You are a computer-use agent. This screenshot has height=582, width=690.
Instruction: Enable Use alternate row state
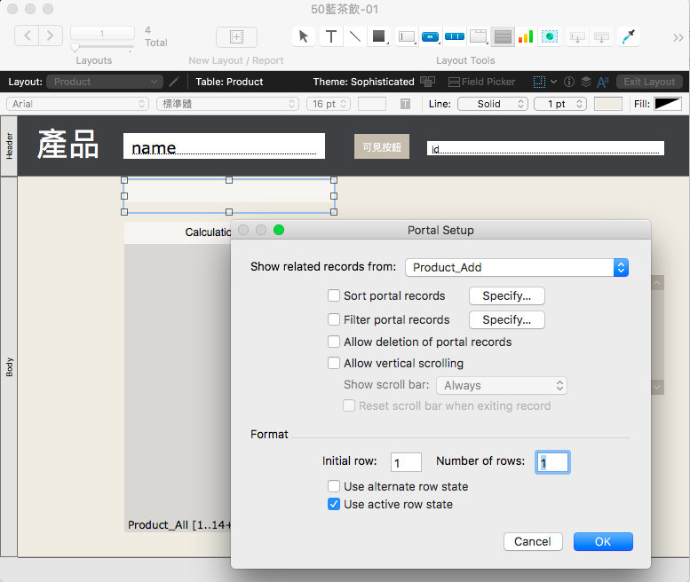334,486
